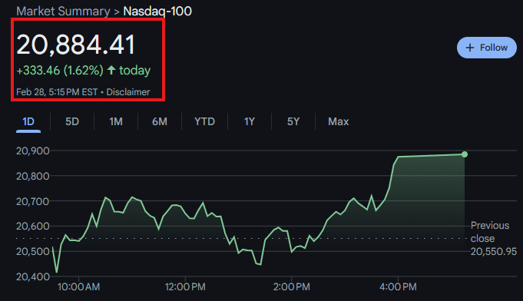523x301 pixels.
Task: Click the +333.46 (1.62%) change text
Action: pos(60,71)
